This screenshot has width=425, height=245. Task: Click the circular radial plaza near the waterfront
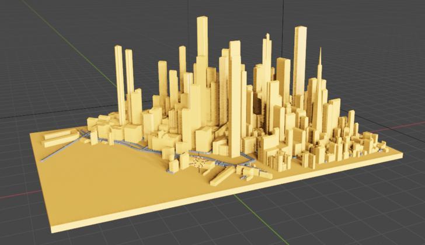click(200, 162)
